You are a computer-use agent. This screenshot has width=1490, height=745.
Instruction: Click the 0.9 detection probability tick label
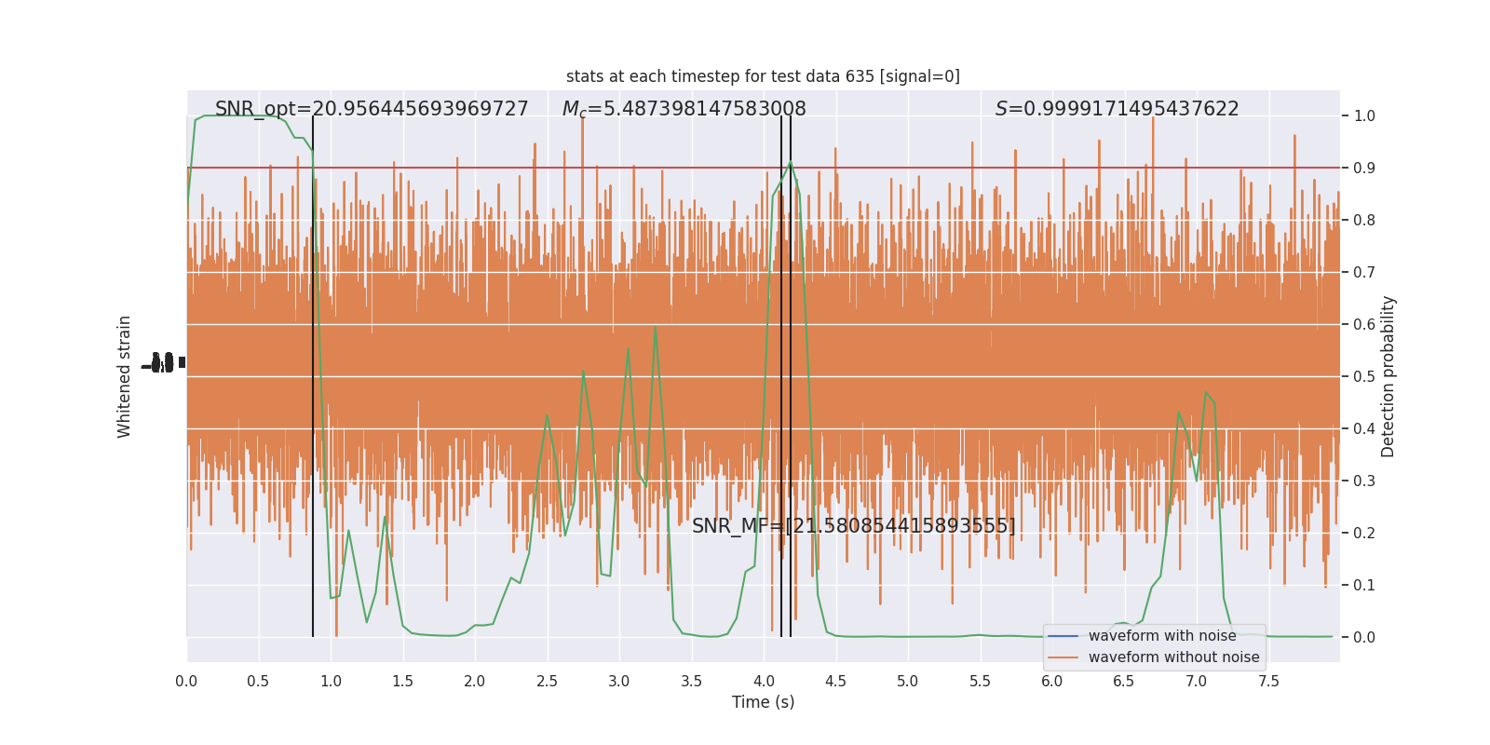[1364, 168]
